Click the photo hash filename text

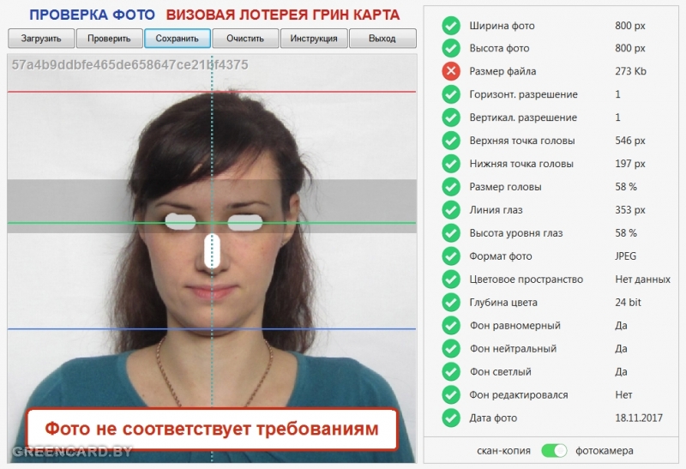click(130, 65)
